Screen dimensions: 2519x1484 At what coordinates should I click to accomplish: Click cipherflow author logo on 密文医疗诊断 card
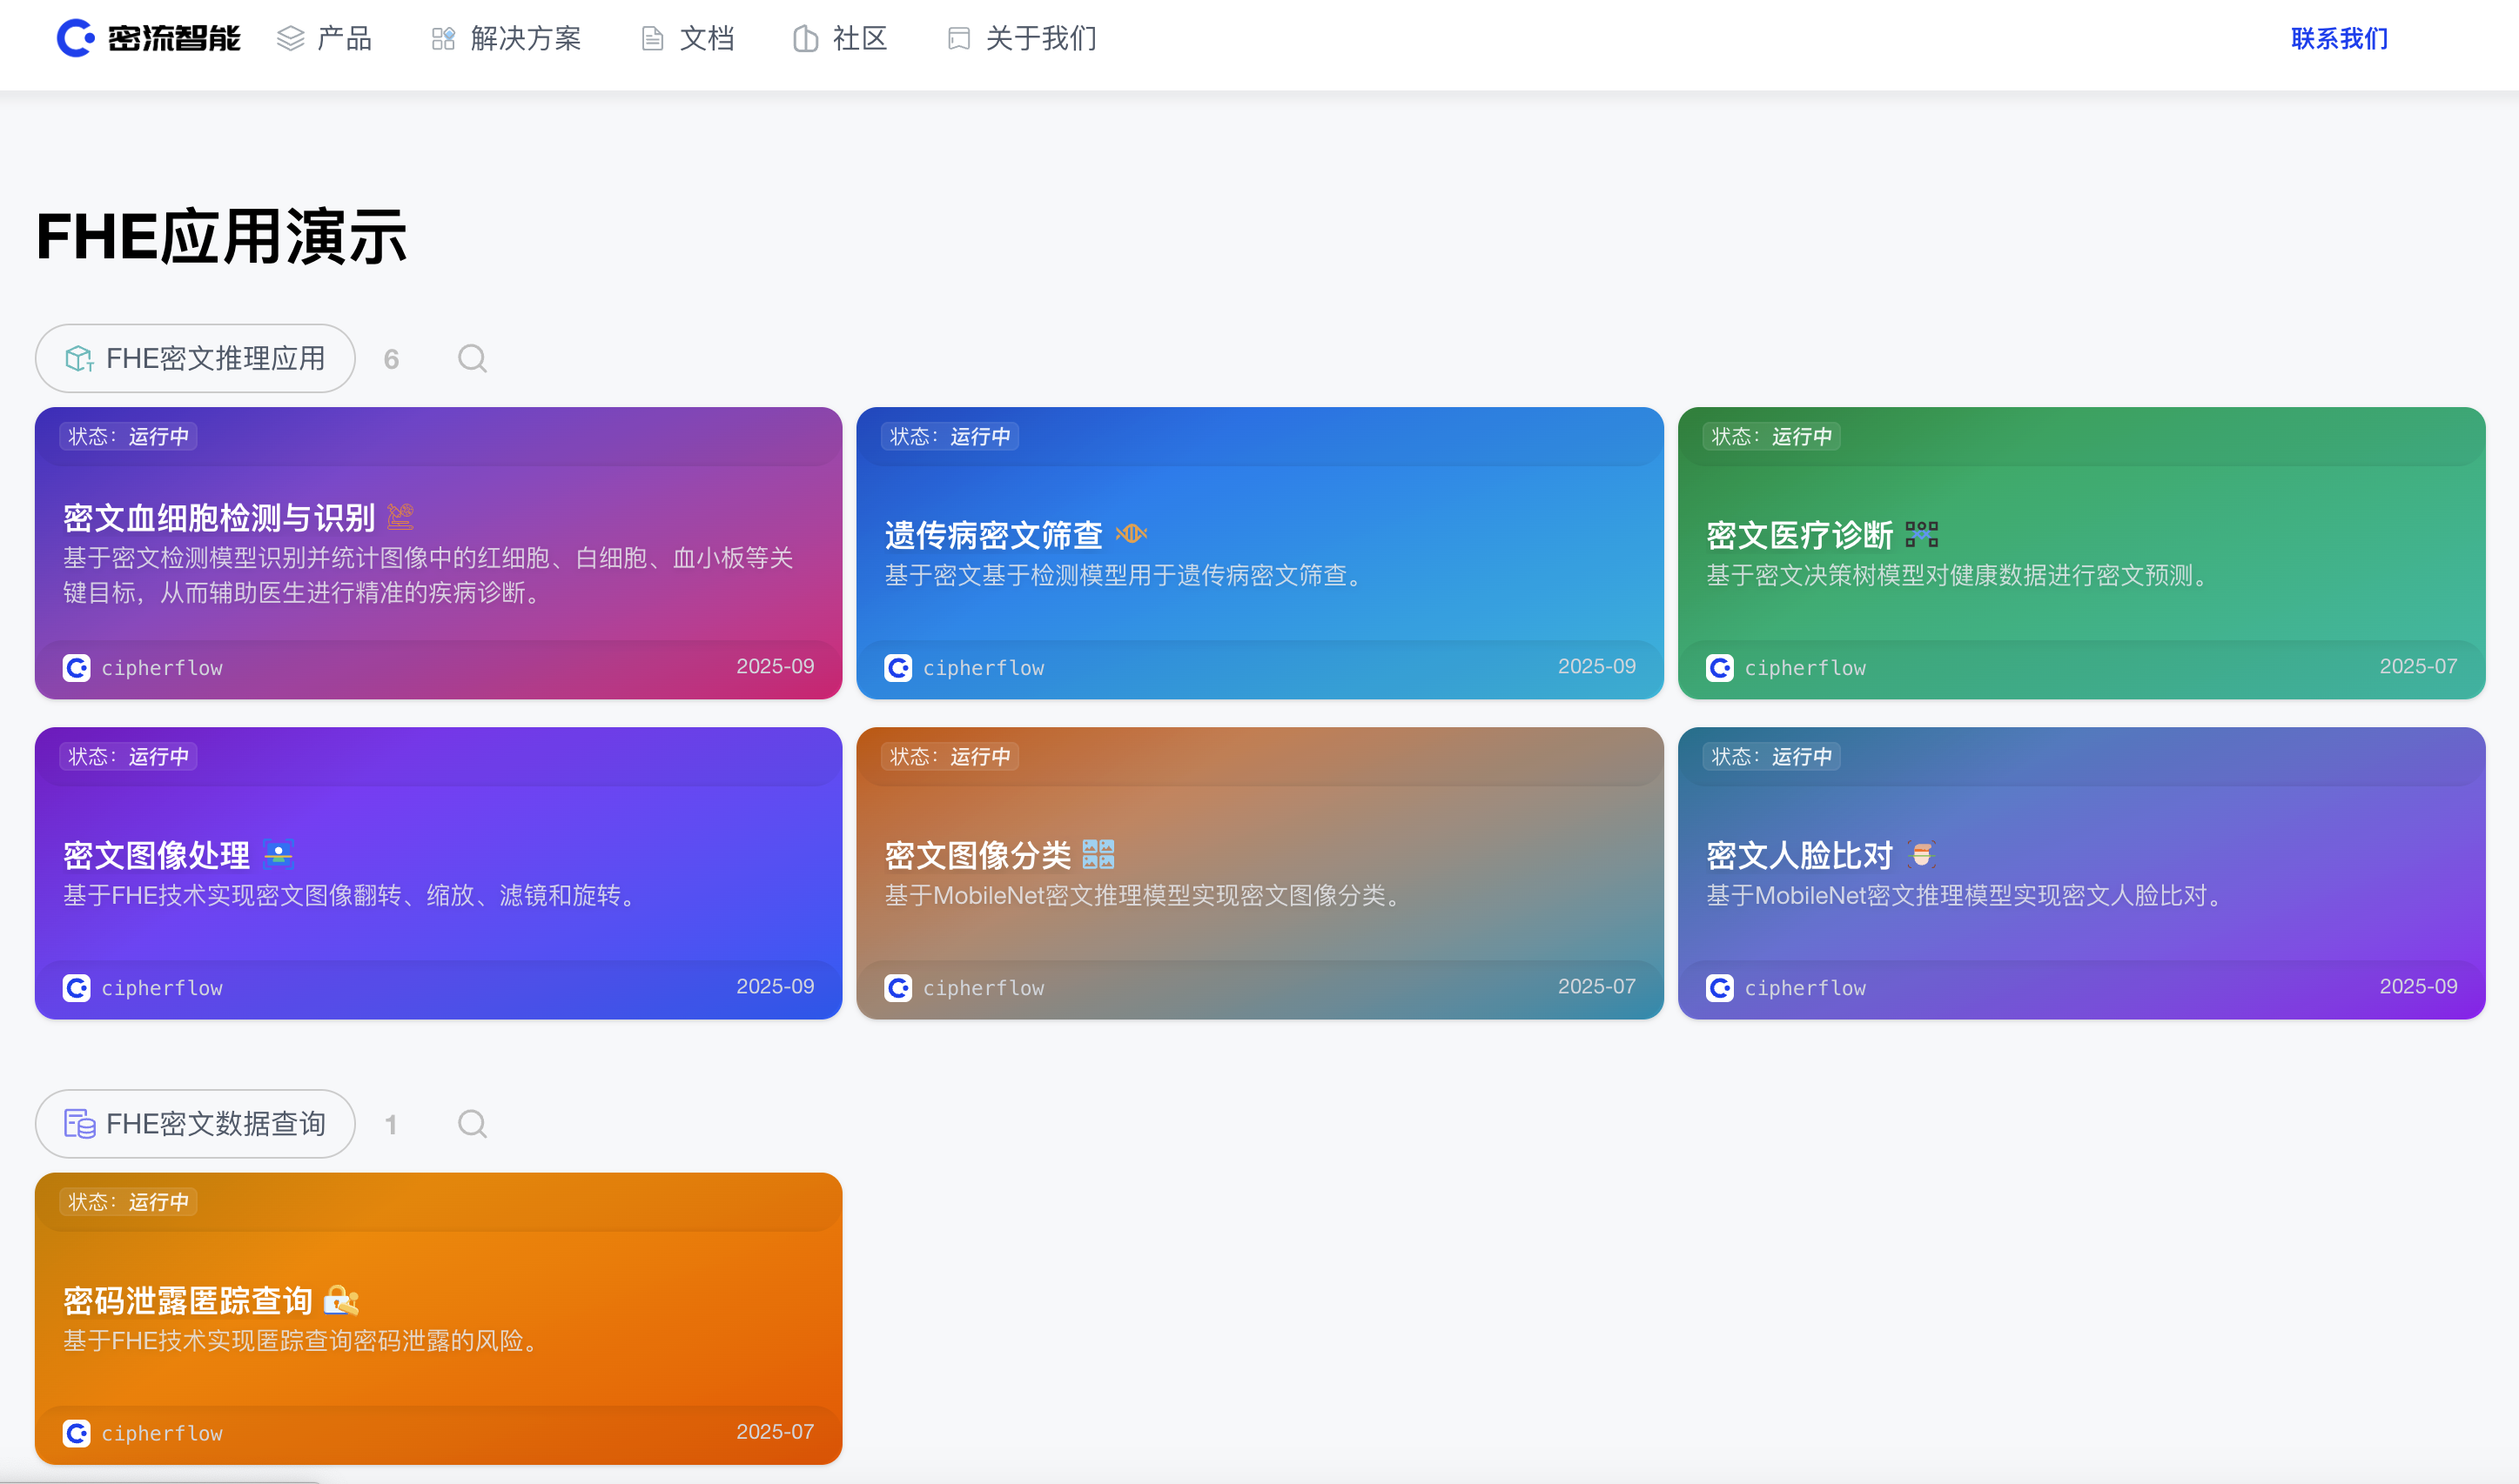click(x=1719, y=667)
